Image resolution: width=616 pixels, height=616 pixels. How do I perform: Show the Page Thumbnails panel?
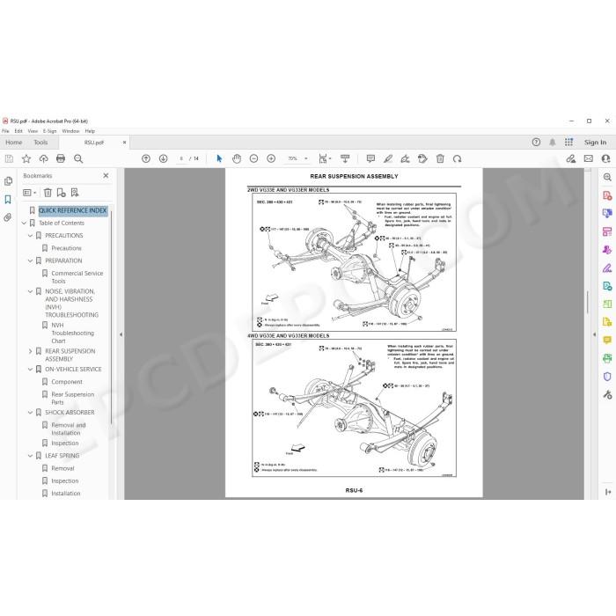[8, 181]
